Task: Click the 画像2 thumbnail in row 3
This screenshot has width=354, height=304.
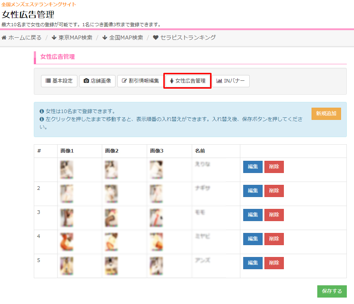Action: pyautogui.click(x=111, y=218)
